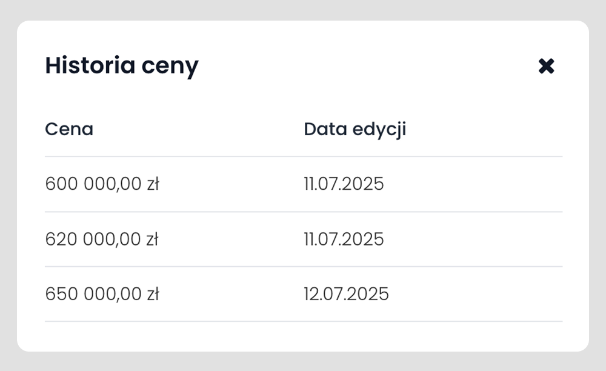The height and width of the screenshot is (371, 606).
Task: Click the year 2025 in the 12.07.2025 date
Action: pos(369,294)
